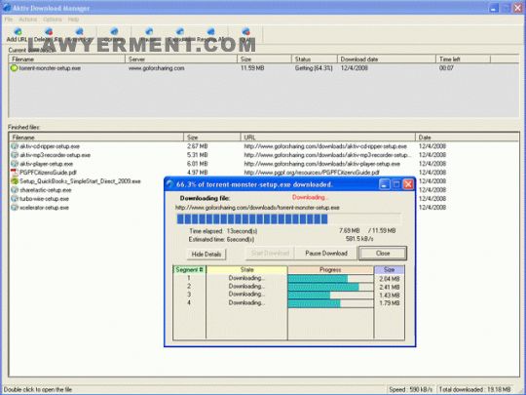
Task: Click the torrent-monster-setup.exe URL in dialog
Action: coord(257,208)
